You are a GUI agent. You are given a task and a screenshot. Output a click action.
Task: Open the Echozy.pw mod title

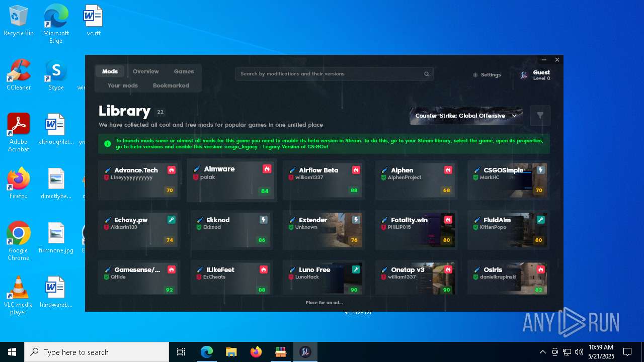pyautogui.click(x=131, y=220)
